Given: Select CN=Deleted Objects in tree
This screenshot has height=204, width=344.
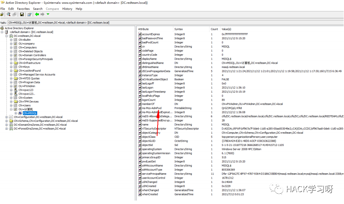Looking at the screenshot, I should [x=30, y=51].
